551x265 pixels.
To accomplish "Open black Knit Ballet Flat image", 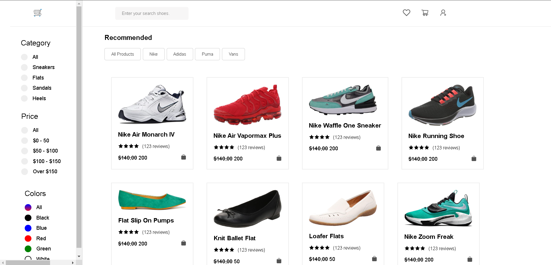I will click(248, 209).
